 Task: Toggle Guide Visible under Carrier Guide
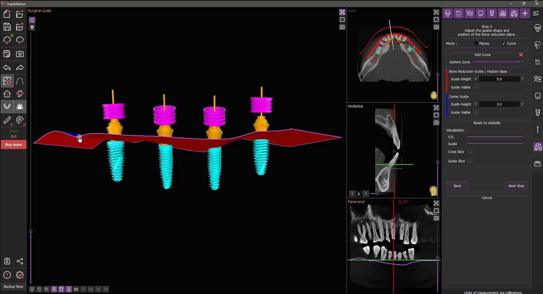click(476, 112)
